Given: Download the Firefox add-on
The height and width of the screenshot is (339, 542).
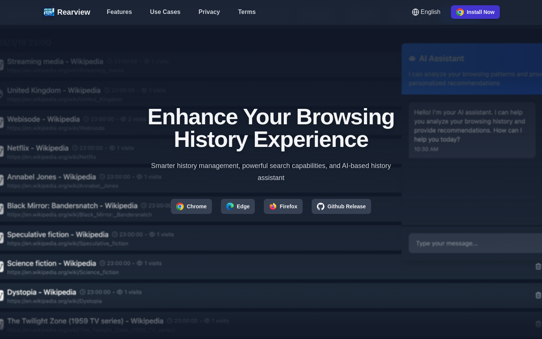Looking at the screenshot, I should click(x=283, y=206).
